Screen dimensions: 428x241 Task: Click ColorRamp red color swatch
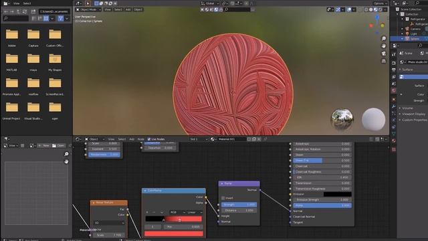174,234
